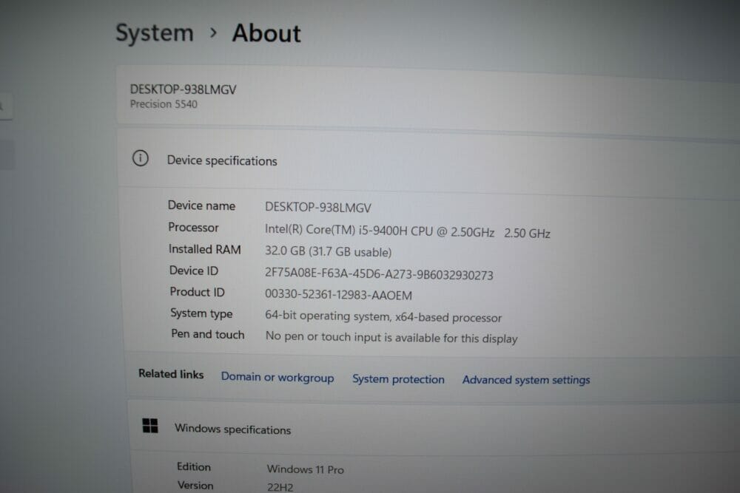Select the 32.0 GB installed RAM value
This screenshot has height=493, width=740.
pos(328,252)
